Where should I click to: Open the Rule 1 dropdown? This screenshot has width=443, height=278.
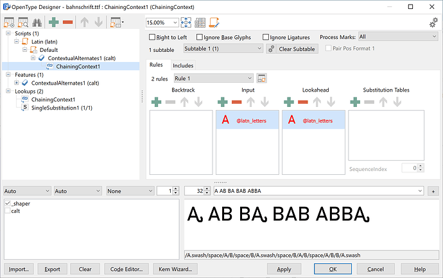(x=213, y=78)
